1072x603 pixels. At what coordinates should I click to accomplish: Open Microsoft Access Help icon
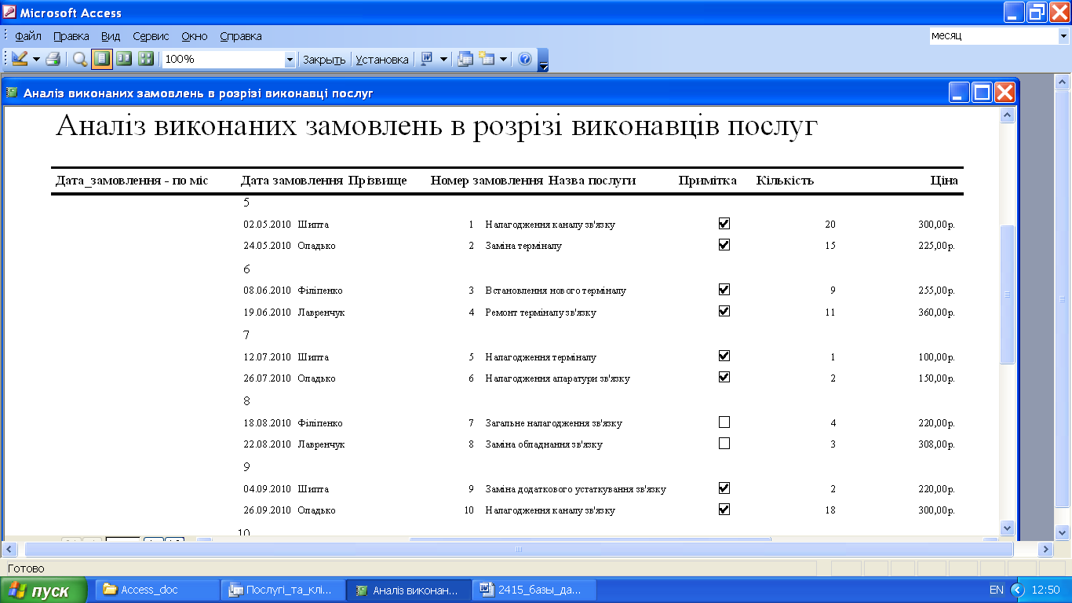[525, 59]
